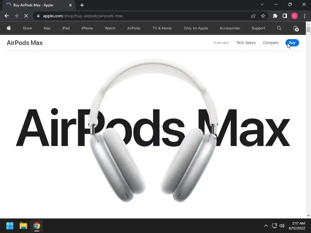The height and width of the screenshot is (233, 311).
Task: Open the Mac menu item
Action: tap(47, 28)
